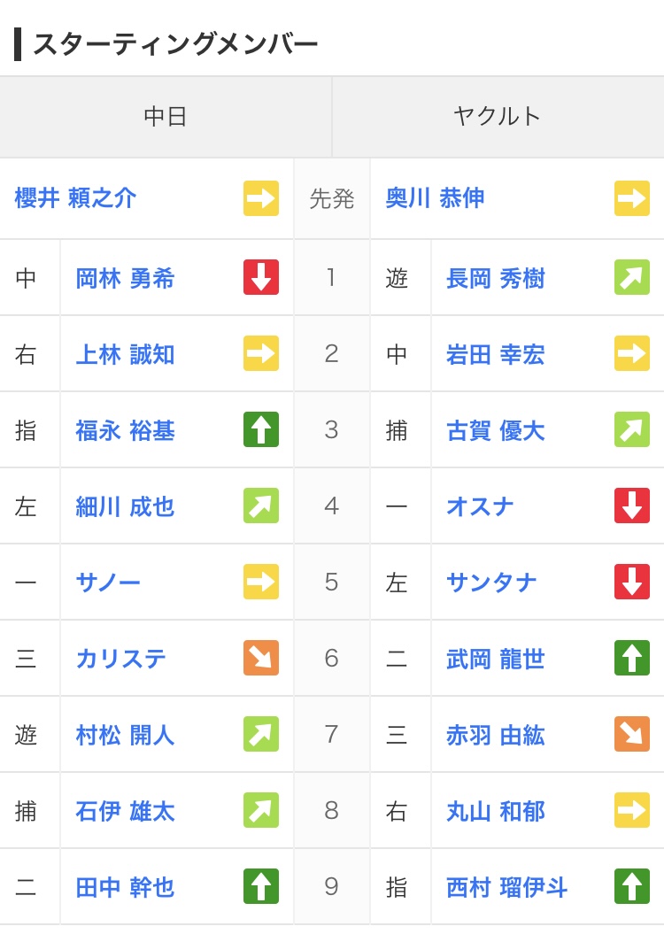Click the red down arrow beside オスナ
This screenshot has height=934, width=664.
(632, 506)
